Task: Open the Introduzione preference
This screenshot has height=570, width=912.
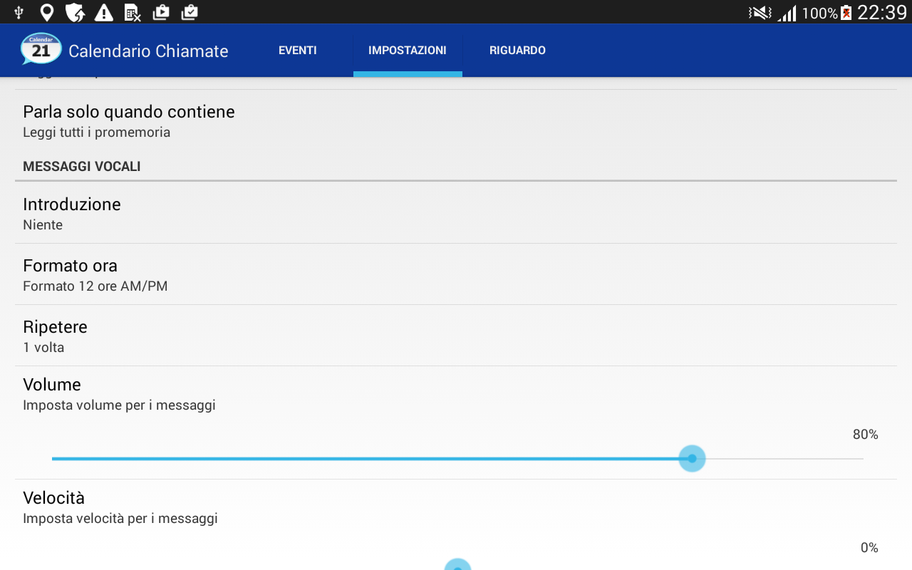Action: point(456,214)
